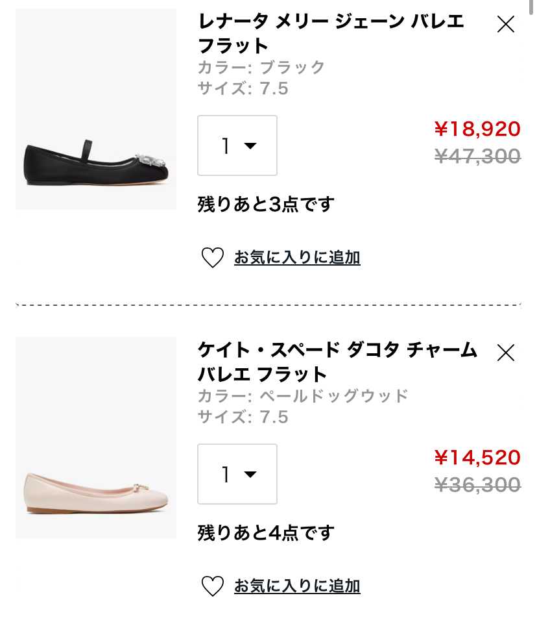Remove the レナータ メリー ジェーン item from cart
This screenshot has height=626, width=537.
point(505,25)
